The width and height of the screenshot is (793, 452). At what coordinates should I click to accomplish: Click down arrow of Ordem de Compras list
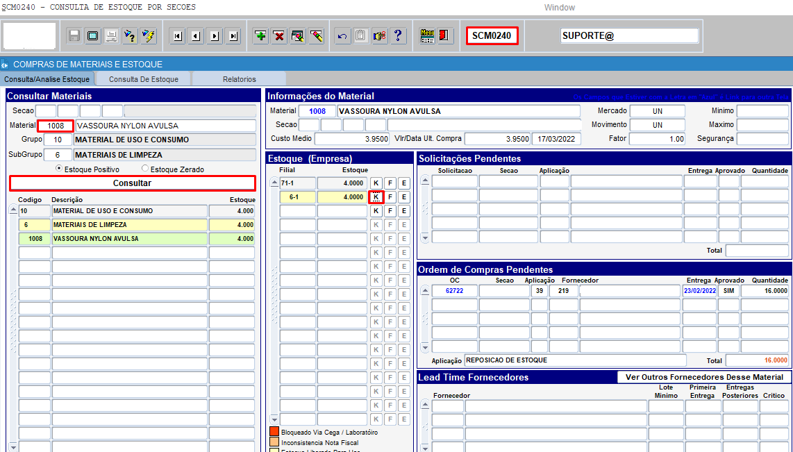(x=426, y=347)
